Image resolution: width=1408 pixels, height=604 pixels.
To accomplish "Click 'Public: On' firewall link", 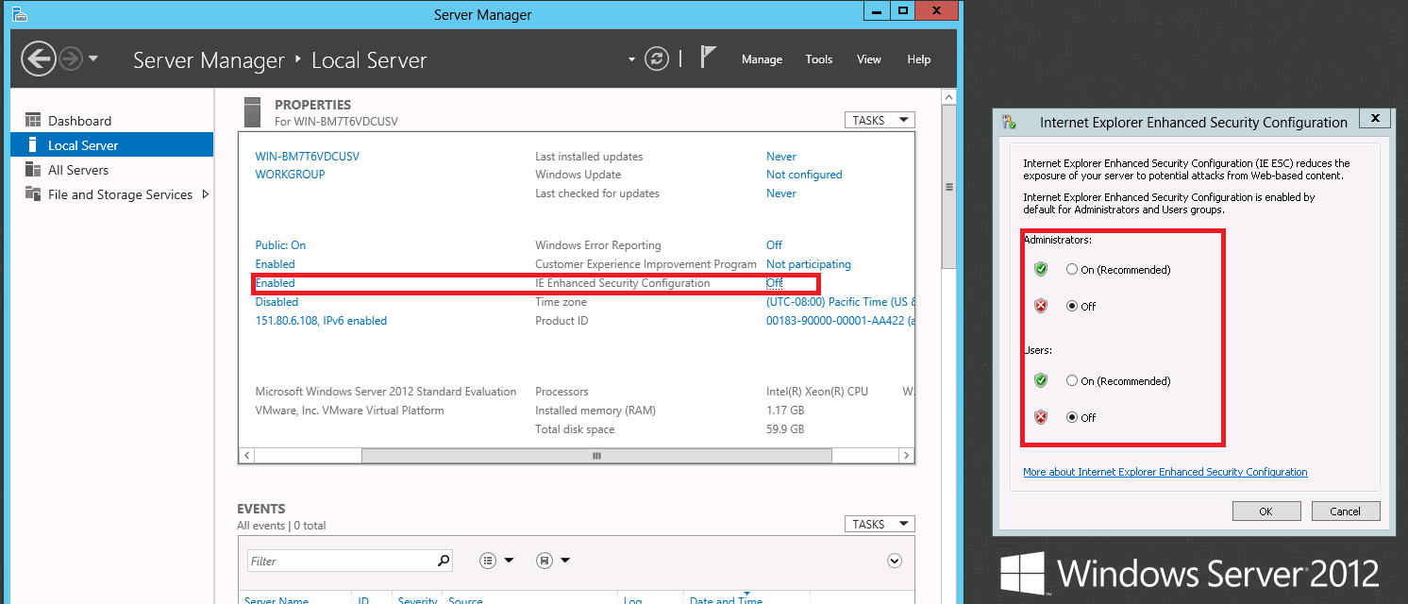I will coord(281,245).
